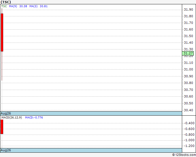The width and height of the screenshot is (196, 157).
Task: Click the 30.70 price axis label
Action: [x=189, y=90]
